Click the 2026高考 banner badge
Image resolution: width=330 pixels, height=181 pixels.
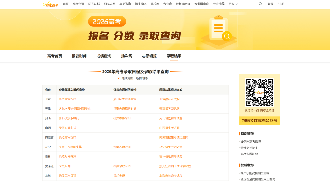107,21
